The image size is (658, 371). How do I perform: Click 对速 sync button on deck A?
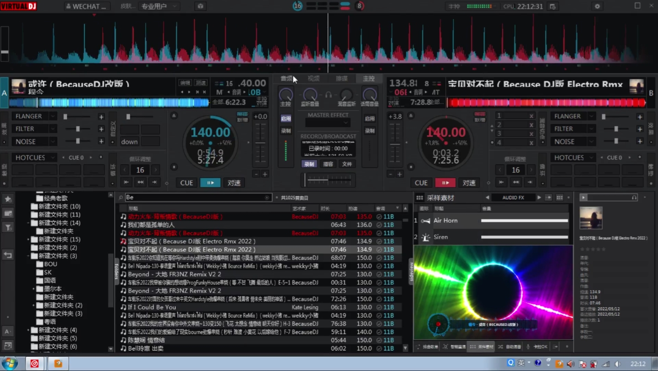pyautogui.click(x=234, y=183)
